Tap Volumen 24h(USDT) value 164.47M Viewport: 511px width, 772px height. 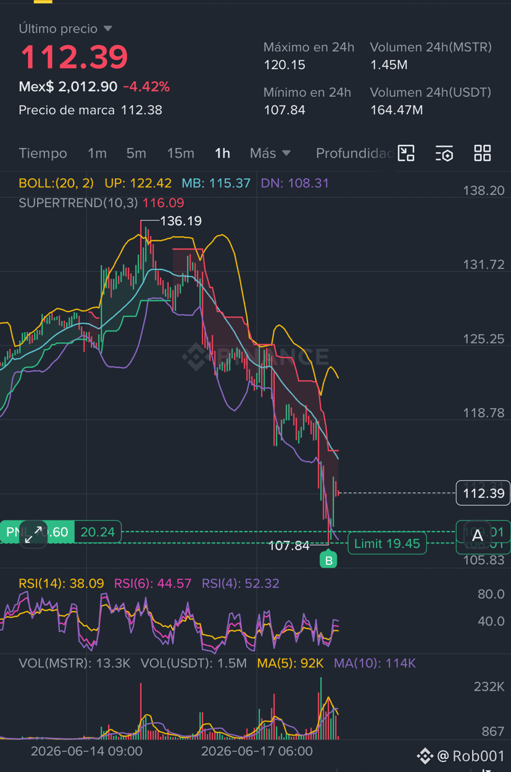coord(397,110)
